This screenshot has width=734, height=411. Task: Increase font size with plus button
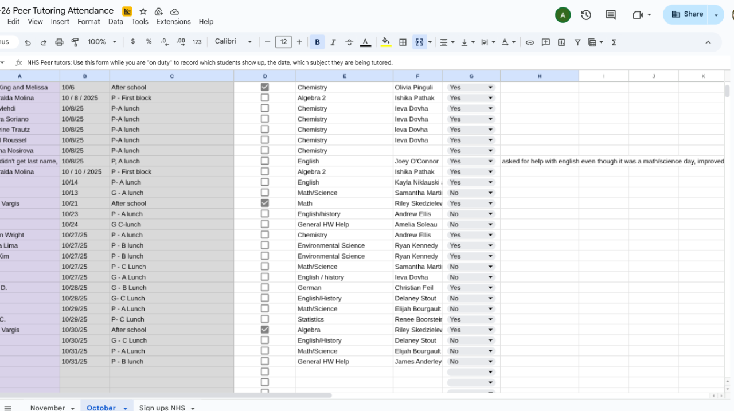(x=299, y=42)
